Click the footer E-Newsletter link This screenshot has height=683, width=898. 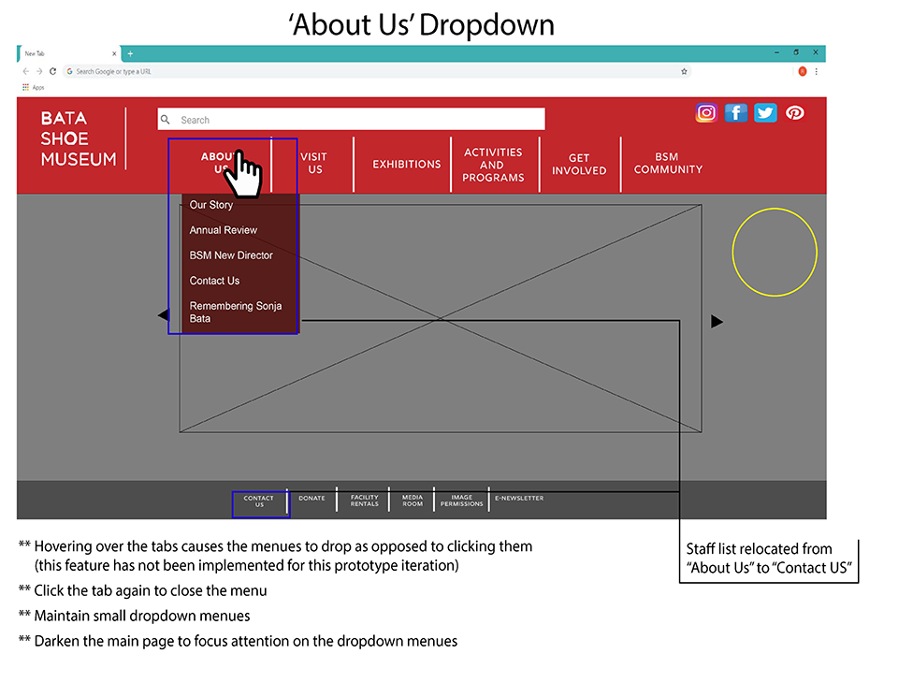[519, 498]
